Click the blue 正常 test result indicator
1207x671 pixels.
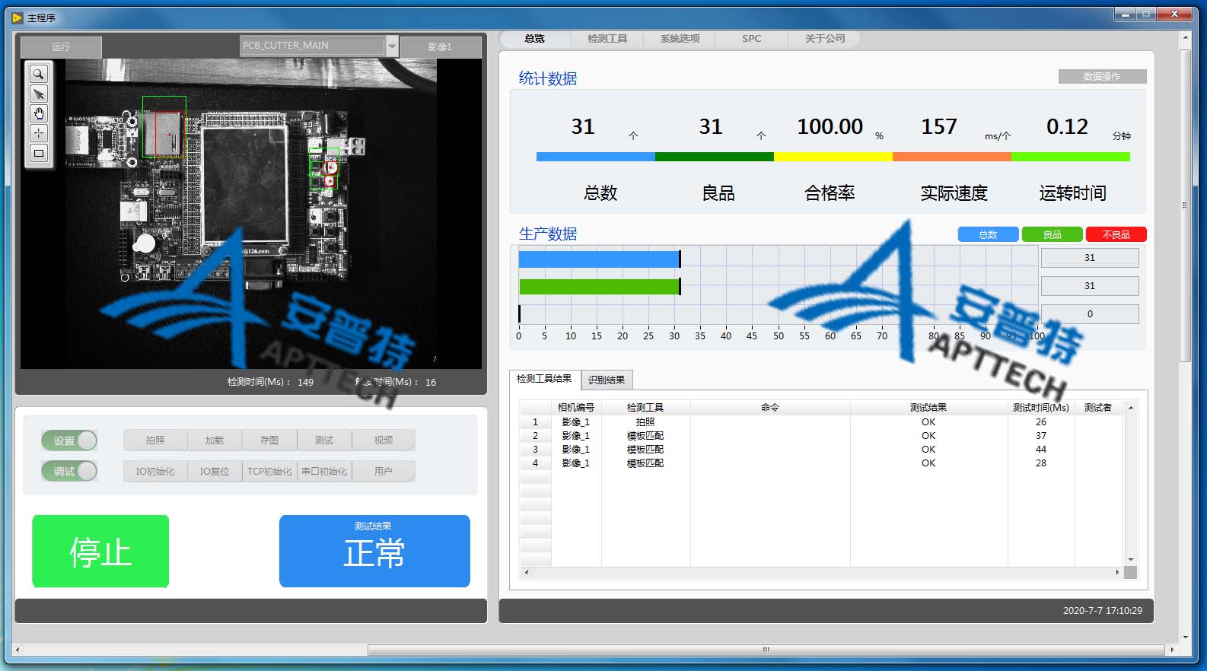coord(374,551)
